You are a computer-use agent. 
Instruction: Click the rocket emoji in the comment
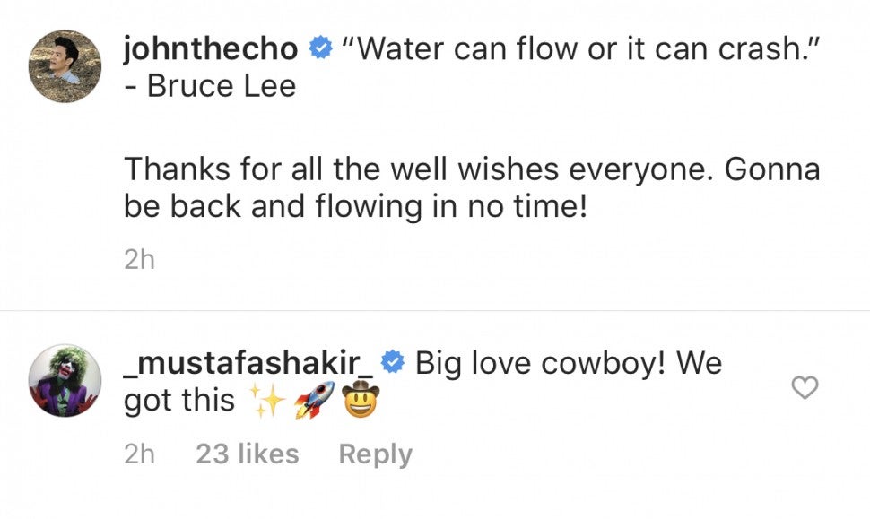pos(313,400)
